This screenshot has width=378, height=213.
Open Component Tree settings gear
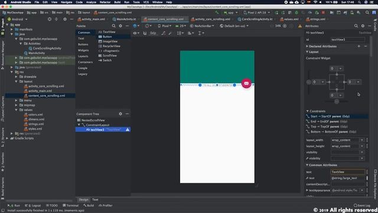coord(120,114)
